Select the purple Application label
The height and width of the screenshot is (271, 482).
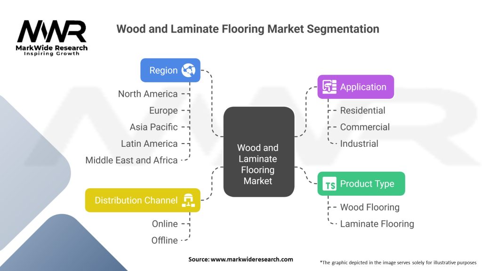pos(356,87)
